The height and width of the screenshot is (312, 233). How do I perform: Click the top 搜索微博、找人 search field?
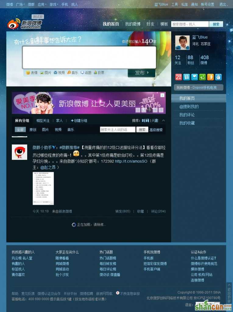190,24
